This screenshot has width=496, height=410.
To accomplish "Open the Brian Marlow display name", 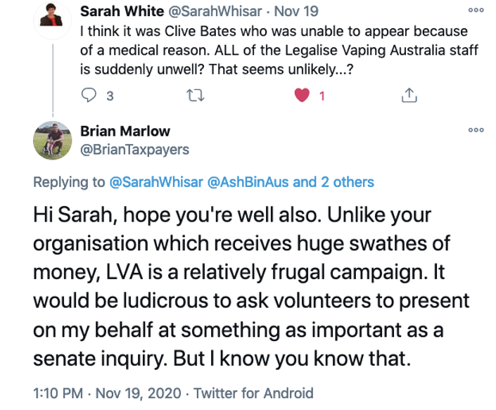I will point(125,132).
